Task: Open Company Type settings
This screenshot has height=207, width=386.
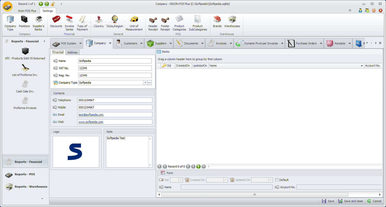Action: coord(10,23)
